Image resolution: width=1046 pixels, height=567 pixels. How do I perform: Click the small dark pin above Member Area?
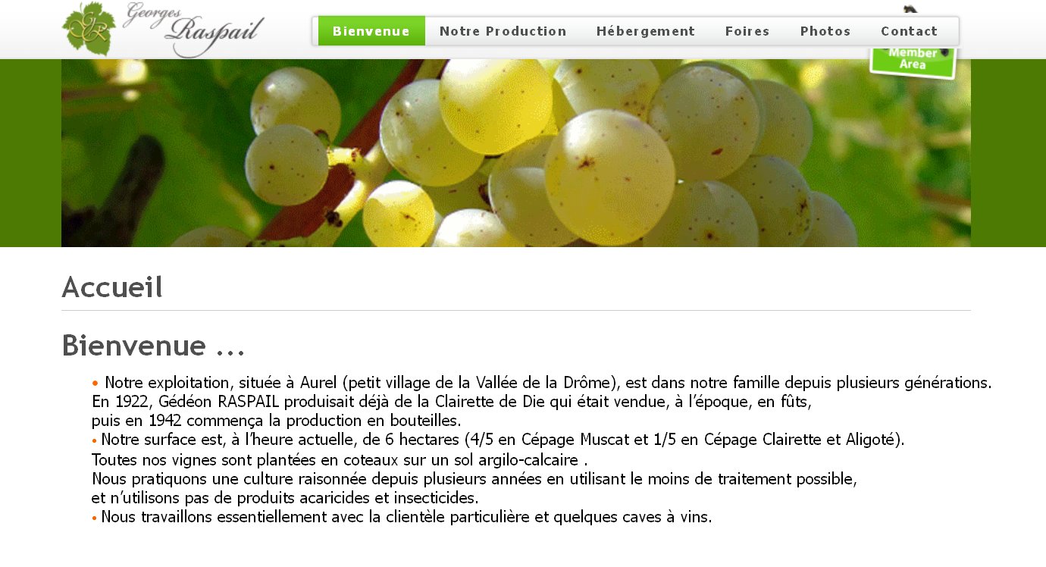911,10
